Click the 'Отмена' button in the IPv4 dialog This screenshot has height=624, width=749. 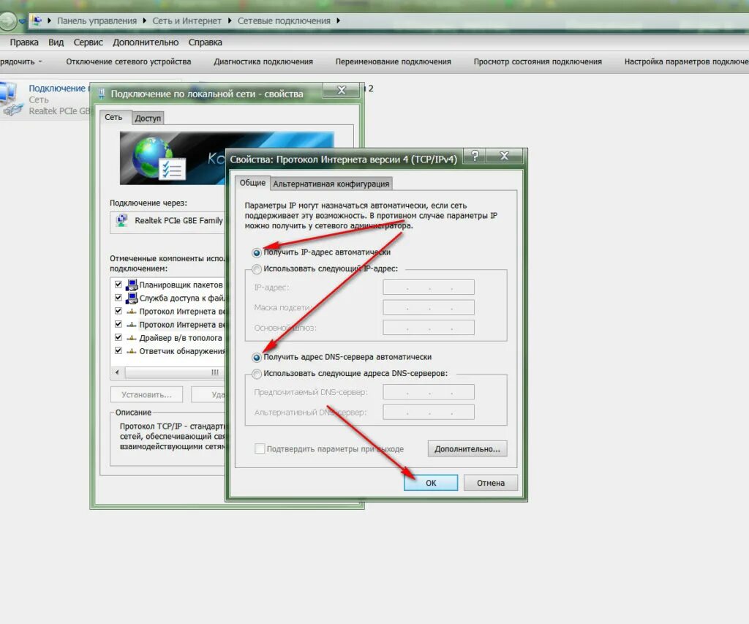(x=491, y=483)
